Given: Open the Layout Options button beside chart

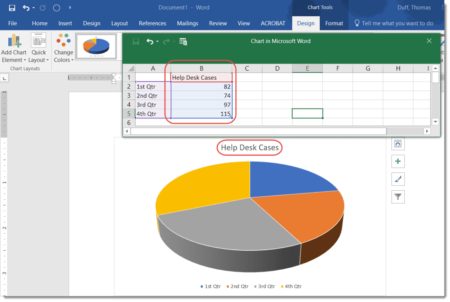Looking at the screenshot, I should pos(398,144).
